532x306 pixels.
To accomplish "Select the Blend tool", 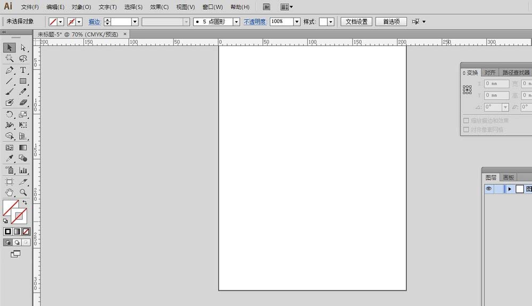I will (x=23, y=158).
